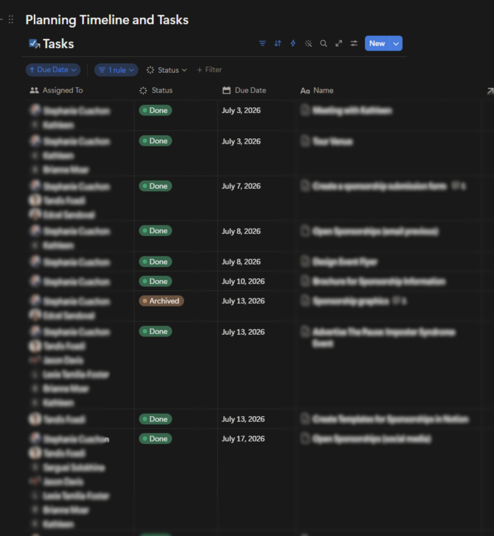Image resolution: width=494 pixels, height=536 pixels.
Task: Click the page icon in the July 10, 2026 row
Action: 305,282
